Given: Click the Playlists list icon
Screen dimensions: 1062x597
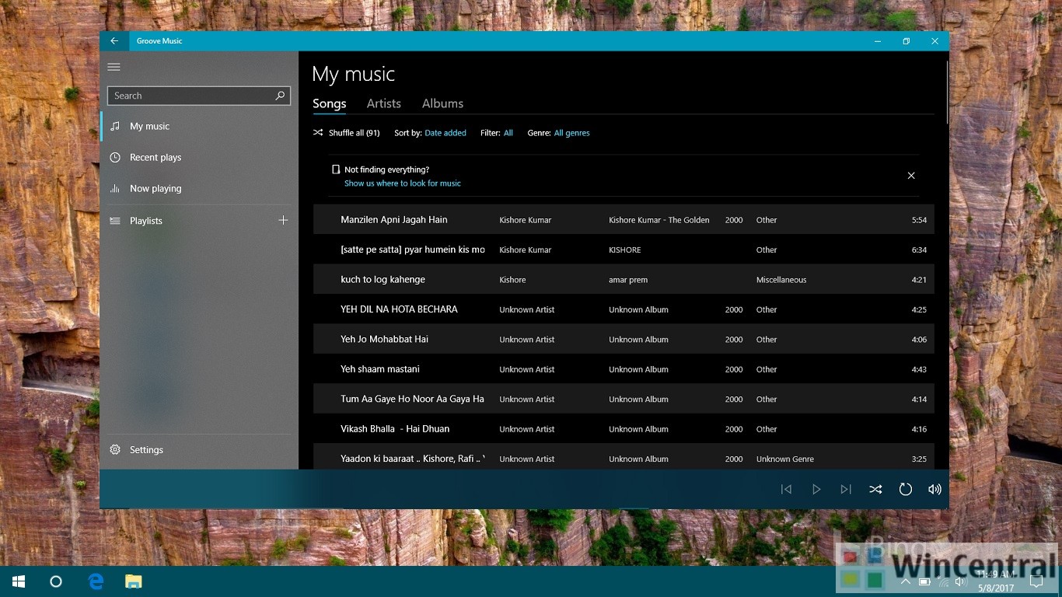Looking at the screenshot, I should coord(115,221).
